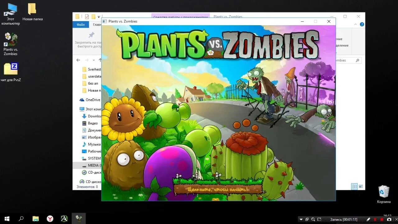Open "Документы" in the Explorer sidebar

[91, 130]
